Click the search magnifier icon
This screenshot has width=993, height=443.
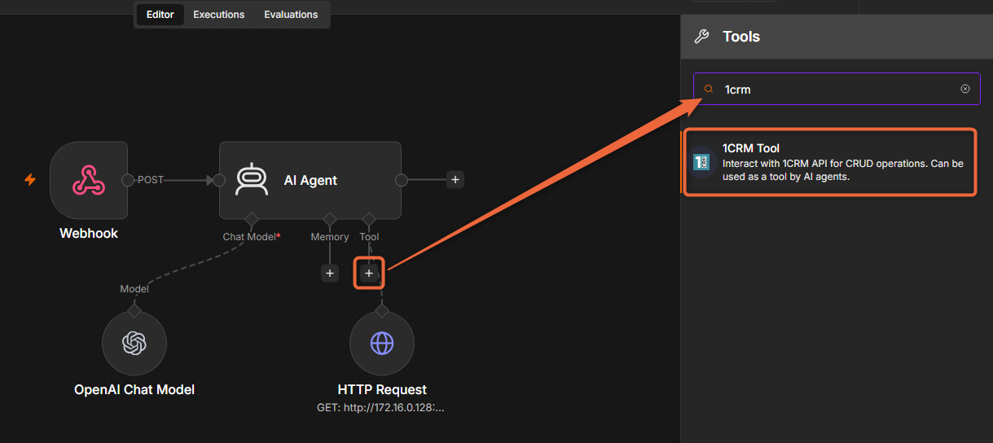709,89
